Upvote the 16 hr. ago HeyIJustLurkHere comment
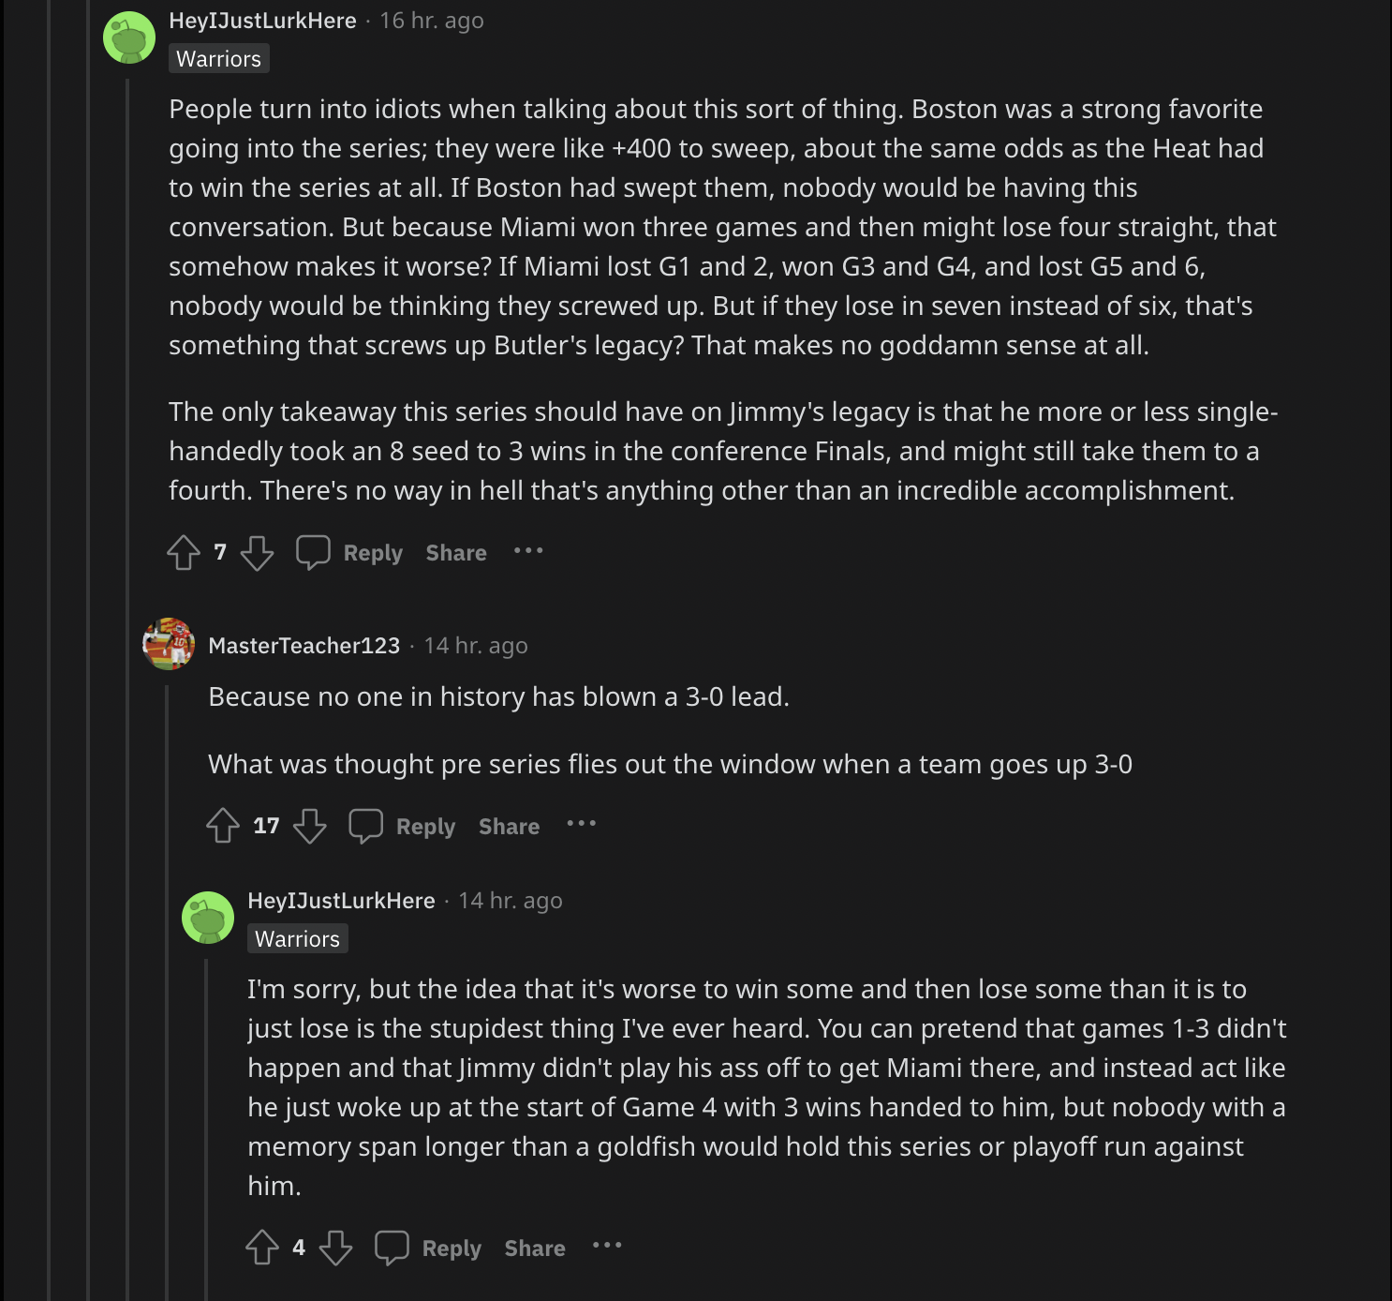Image resolution: width=1392 pixels, height=1301 pixels. pyautogui.click(x=184, y=553)
